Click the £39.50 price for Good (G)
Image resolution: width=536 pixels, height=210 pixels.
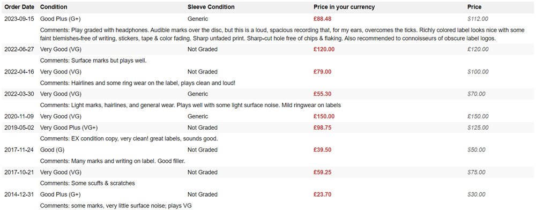point(322,149)
